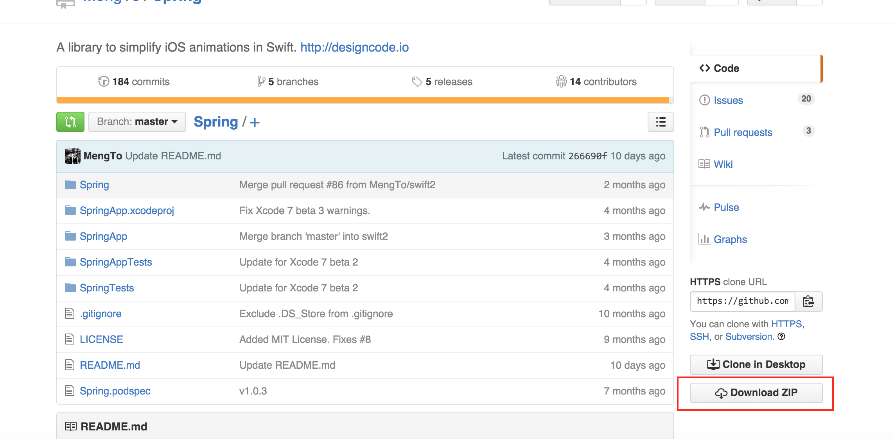Open the Spring.podspec file
Viewport: 894px width, 439px height.
(115, 391)
